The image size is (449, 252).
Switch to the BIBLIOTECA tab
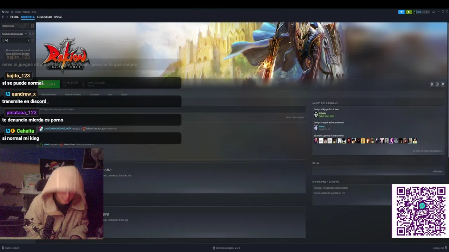point(28,17)
